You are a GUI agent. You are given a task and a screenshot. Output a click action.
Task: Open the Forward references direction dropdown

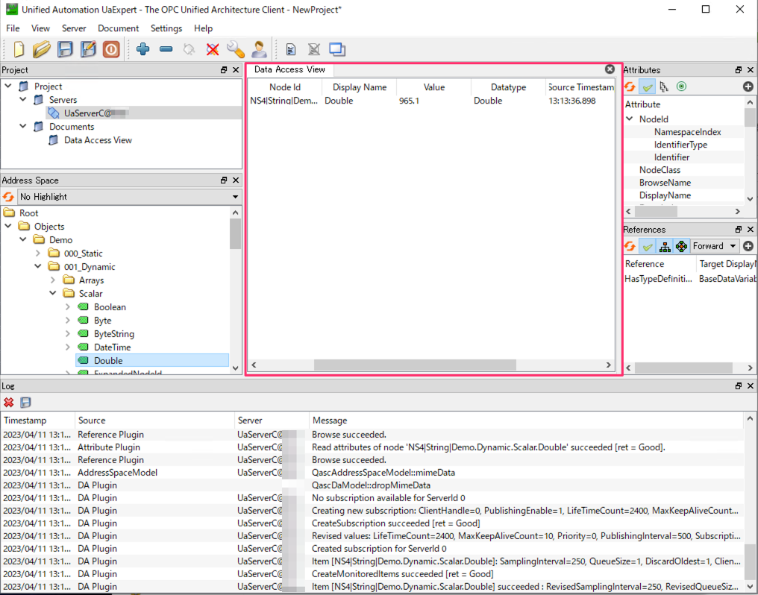[714, 246]
